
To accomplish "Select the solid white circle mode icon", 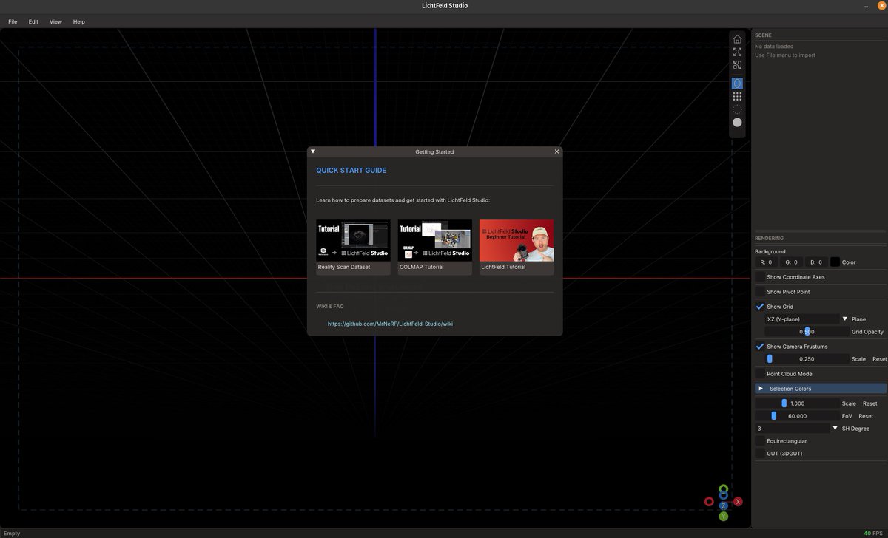I will pos(737,122).
